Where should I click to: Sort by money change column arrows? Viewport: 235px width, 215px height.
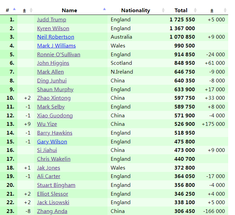pos(225,10)
